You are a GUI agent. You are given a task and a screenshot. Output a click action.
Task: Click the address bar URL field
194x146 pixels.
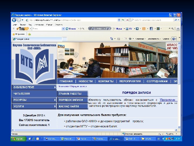click(x=71, y=20)
